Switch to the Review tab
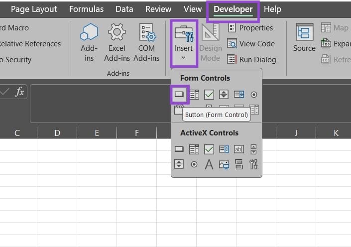This screenshot has width=351, height=247. 158,9
